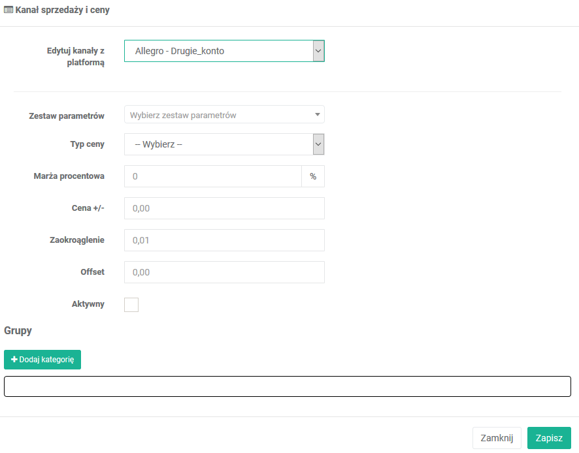Click into the Cena +/- field
Image resolution: width=579 pixels, height=453 pixels.
click(223, 208)
